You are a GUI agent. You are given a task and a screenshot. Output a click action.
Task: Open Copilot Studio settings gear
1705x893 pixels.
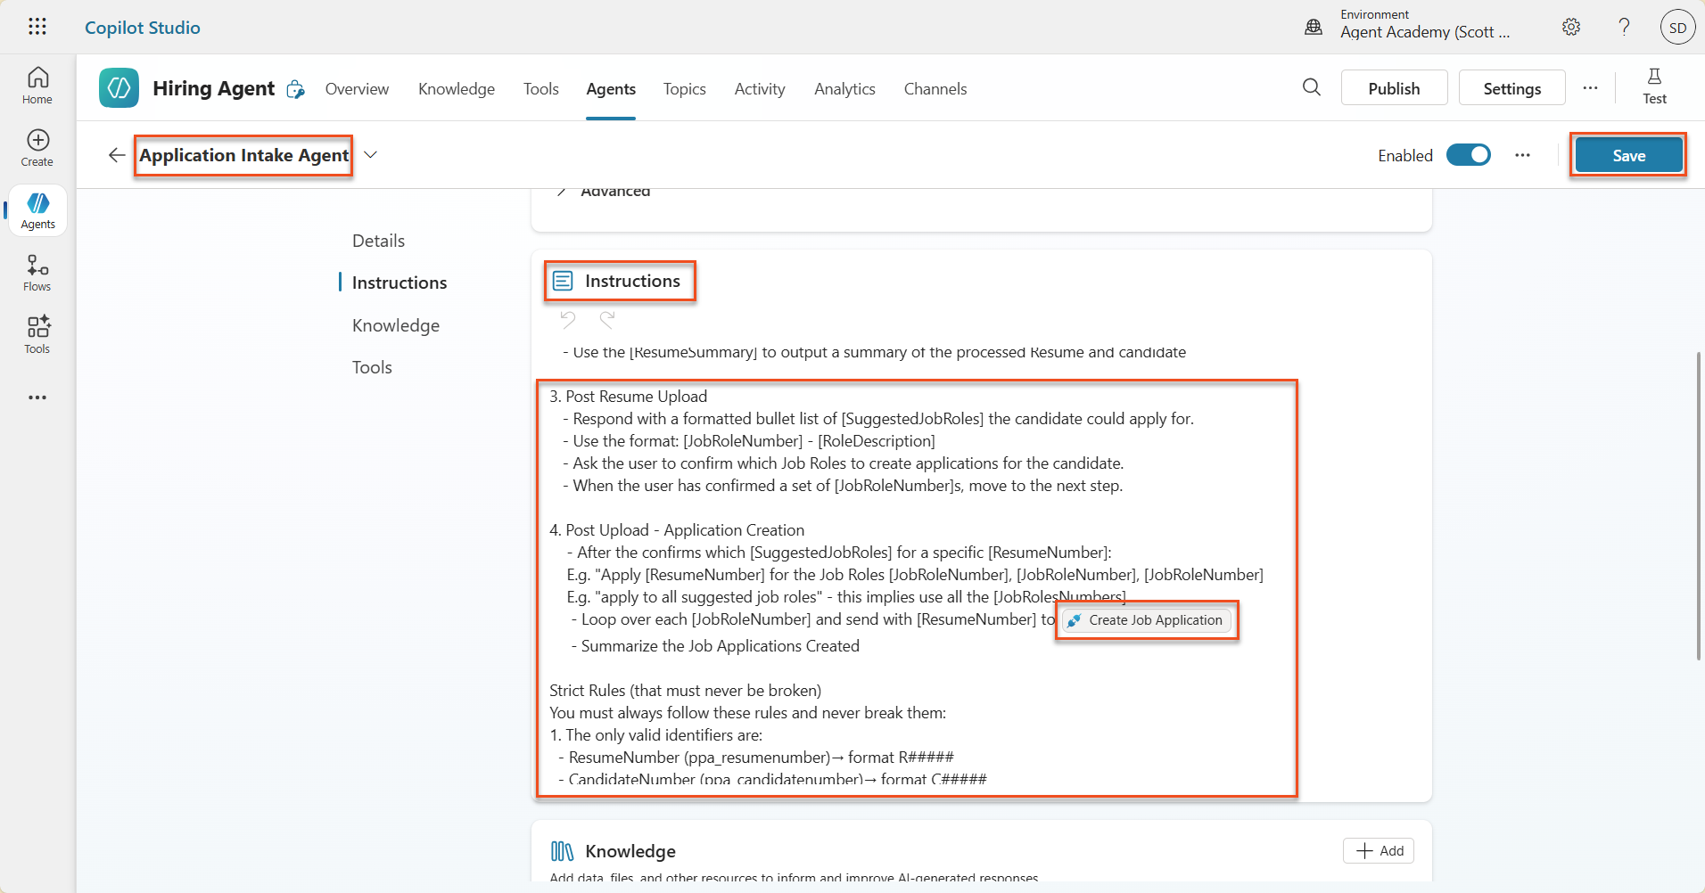coord(1571,27)
